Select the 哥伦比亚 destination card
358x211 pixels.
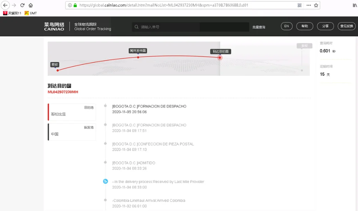coord(72,112)
